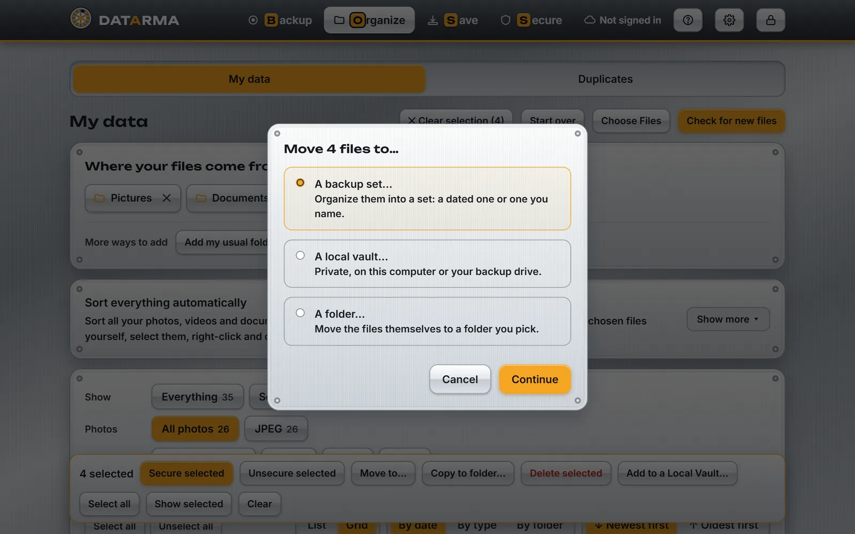Click Select all in selection bar
The width and height of the screenshot is (855, 534).
109,504
